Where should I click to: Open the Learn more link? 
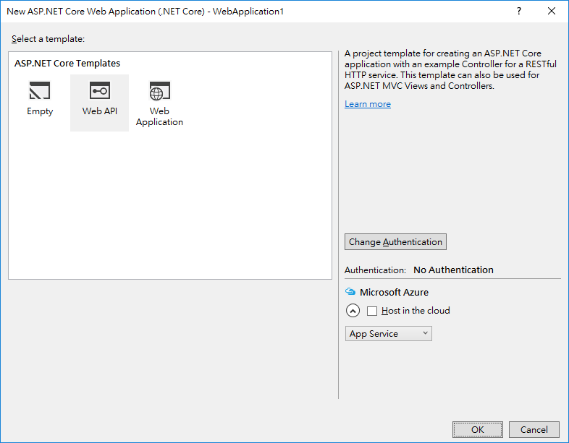coord(368,104)
